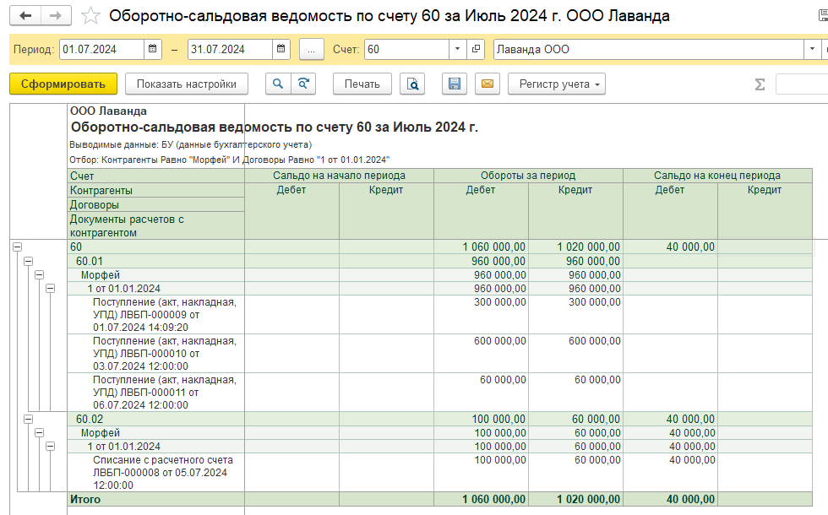Click the magnifier search icon
The height and width of the screenshot is (515, 828).
278,84
